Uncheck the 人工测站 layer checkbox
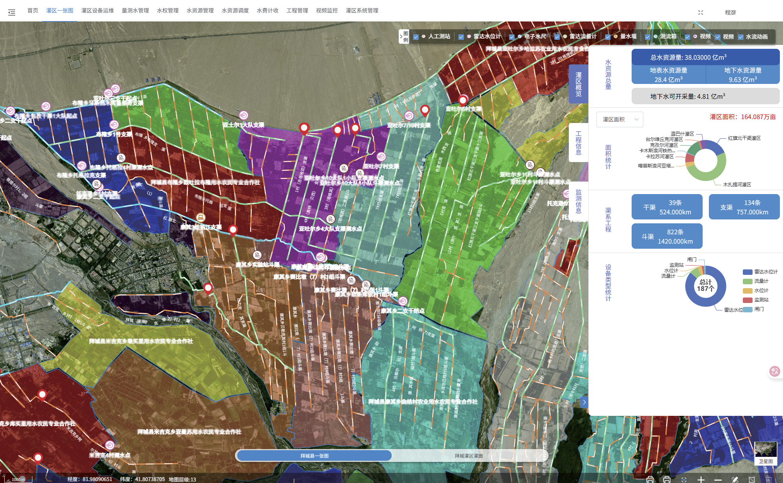Screen dimensions: 783x483 point(416,37)
